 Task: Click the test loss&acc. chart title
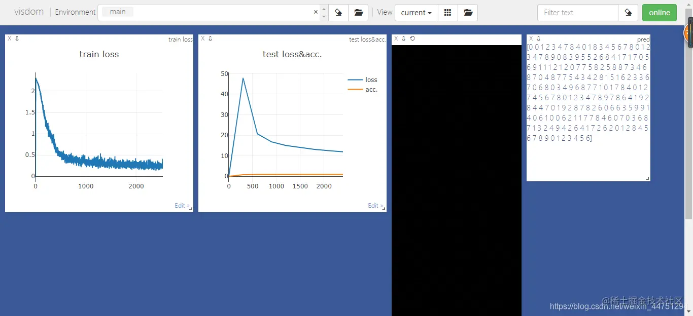click(x=292, y=54)
